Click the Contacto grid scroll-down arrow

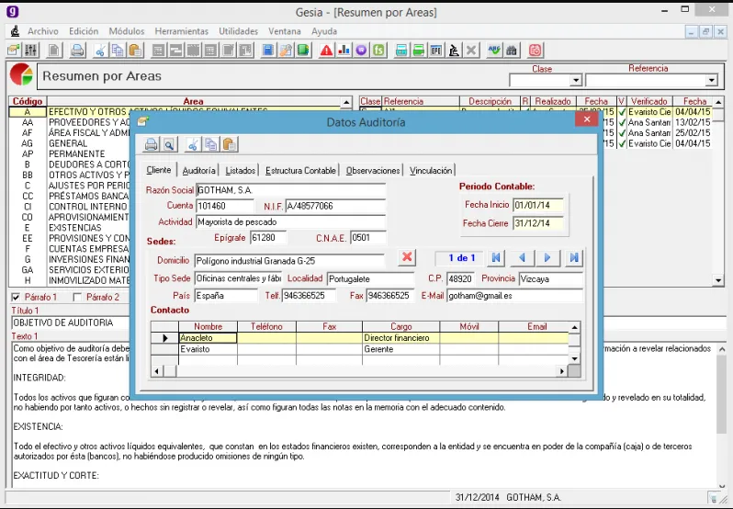coord(575,358)
